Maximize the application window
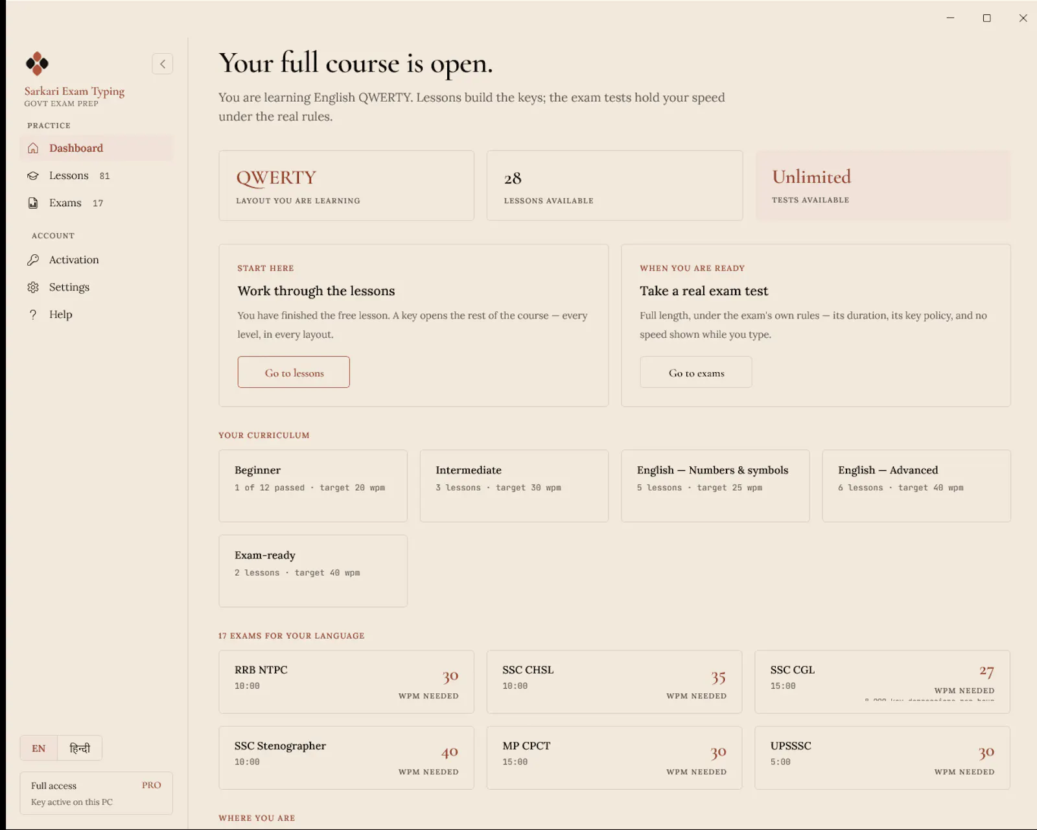The image size is (1037, 830). click(x=986, y=18)
